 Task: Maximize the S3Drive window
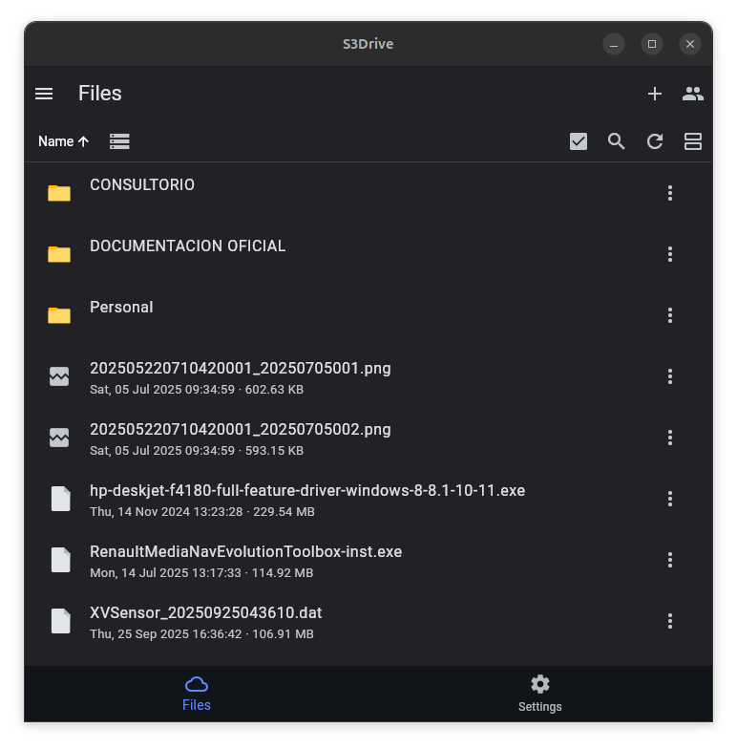pos(652,44)
